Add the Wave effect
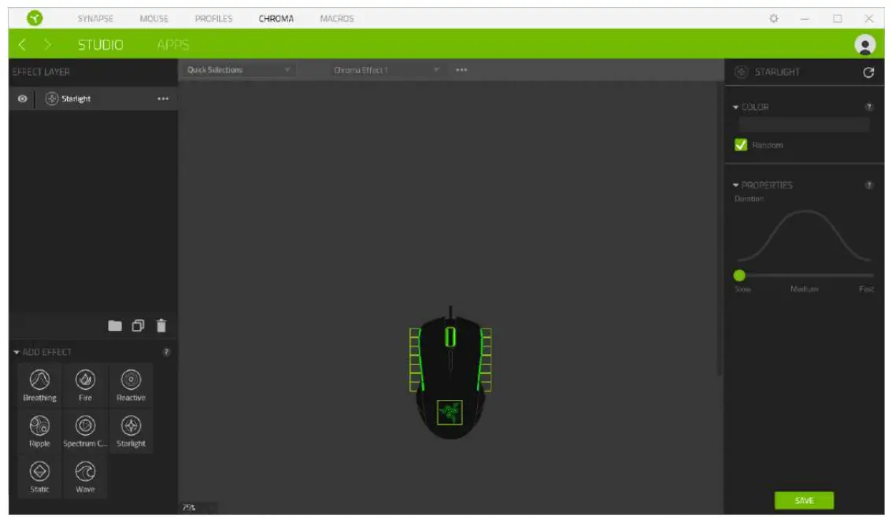892x523 pixels. coord(85,477)
